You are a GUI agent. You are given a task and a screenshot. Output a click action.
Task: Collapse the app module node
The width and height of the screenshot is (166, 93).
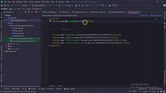click(4, 15)
